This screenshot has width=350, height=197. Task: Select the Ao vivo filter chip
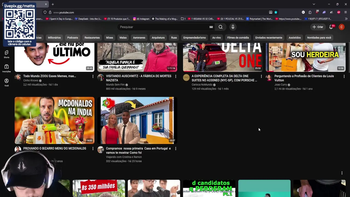[217, 37]
